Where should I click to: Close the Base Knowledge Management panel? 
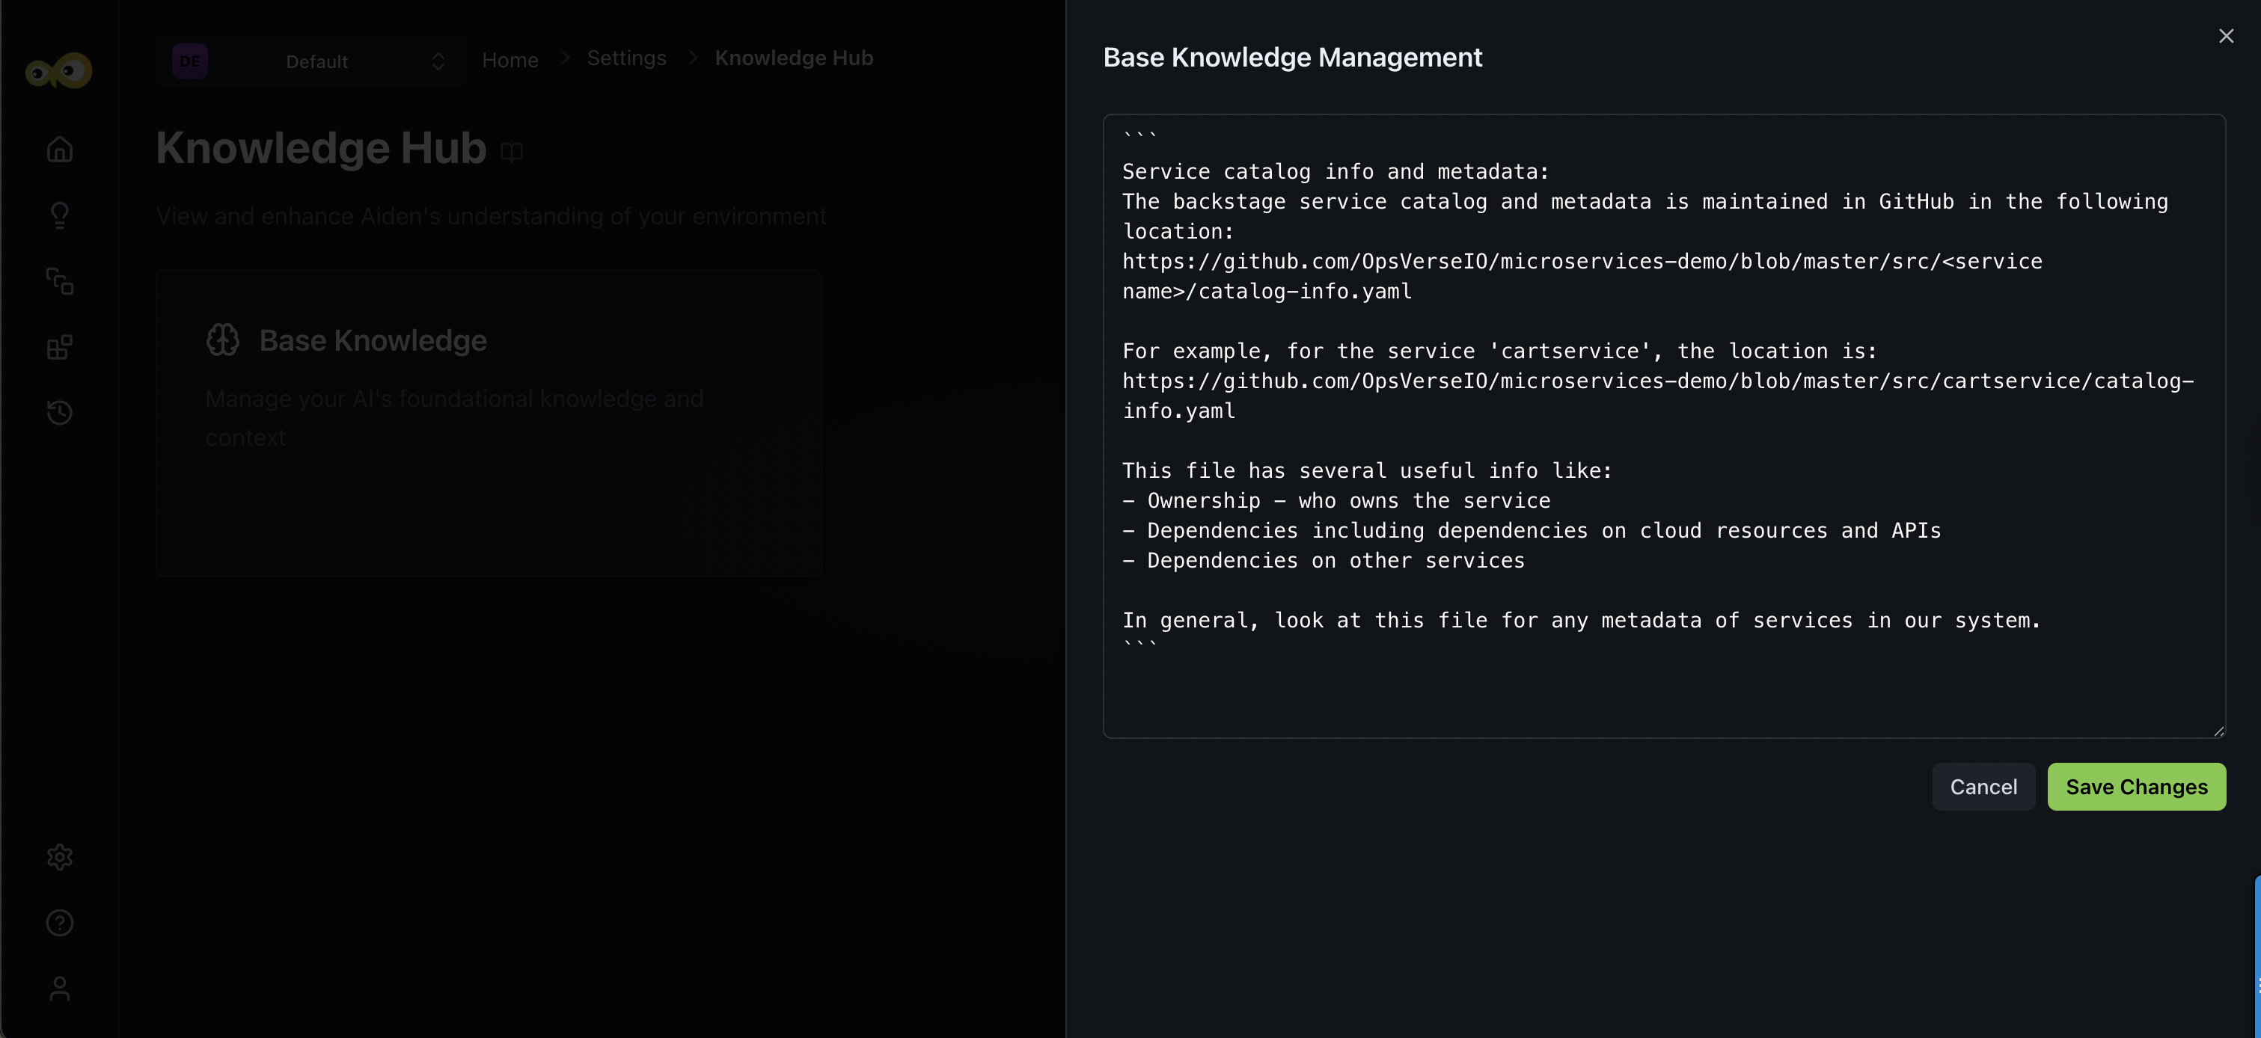pos(2226,36)
